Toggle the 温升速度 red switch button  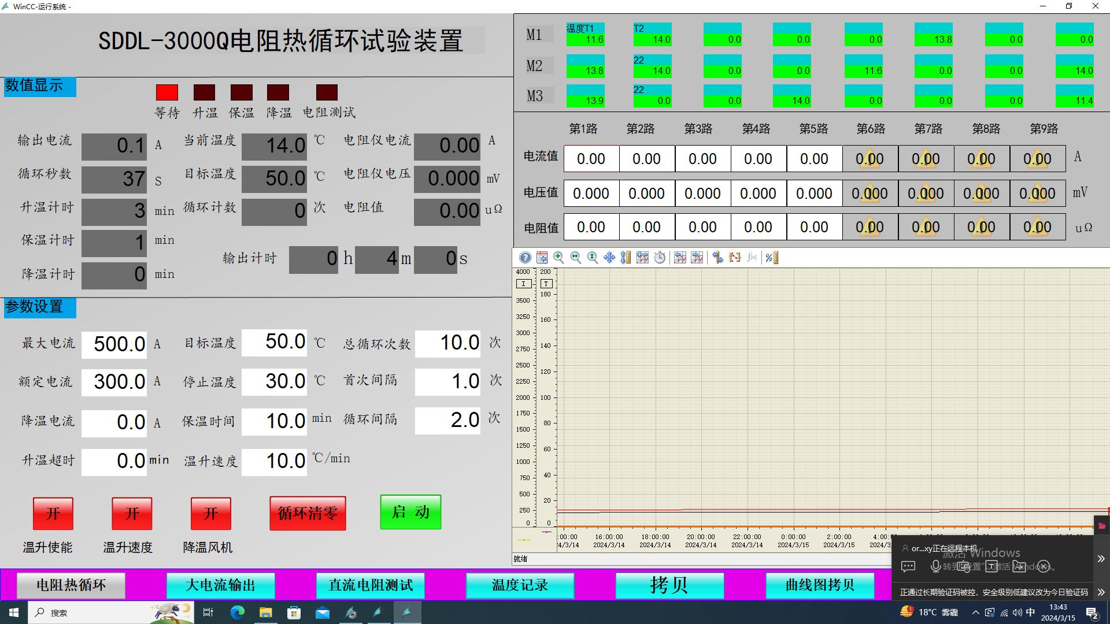point(132,513)
